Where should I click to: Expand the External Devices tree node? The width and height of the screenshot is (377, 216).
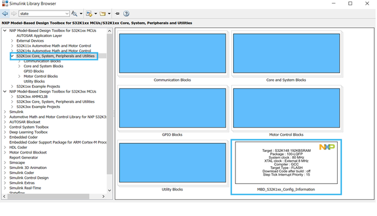point(12,41)
